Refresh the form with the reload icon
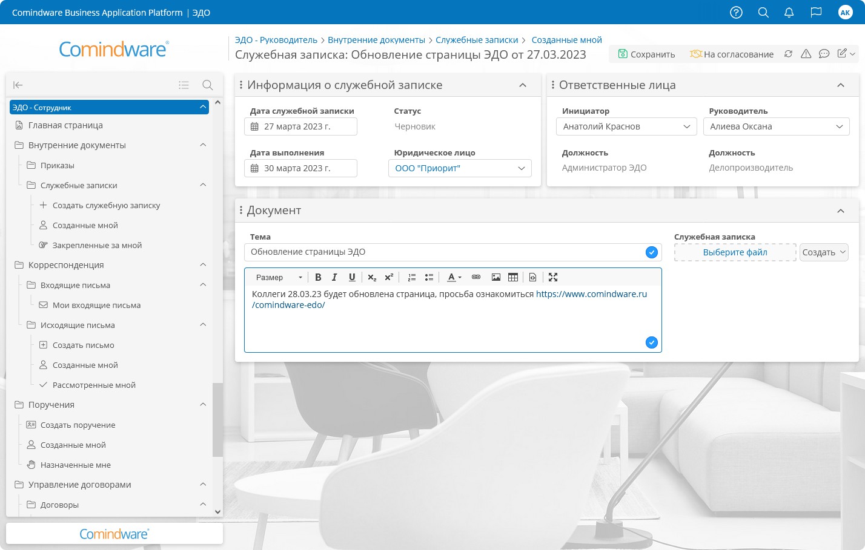The height and width of the screenshot is (550, 865). click(788, 54)
